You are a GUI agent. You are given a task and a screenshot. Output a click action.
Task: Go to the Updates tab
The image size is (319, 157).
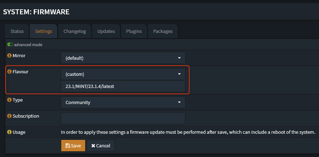pos(106,31)
